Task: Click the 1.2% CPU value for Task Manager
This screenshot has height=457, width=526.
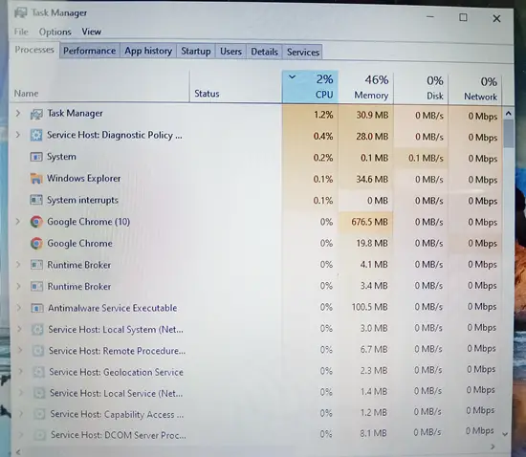Action: tap(323, 115)
